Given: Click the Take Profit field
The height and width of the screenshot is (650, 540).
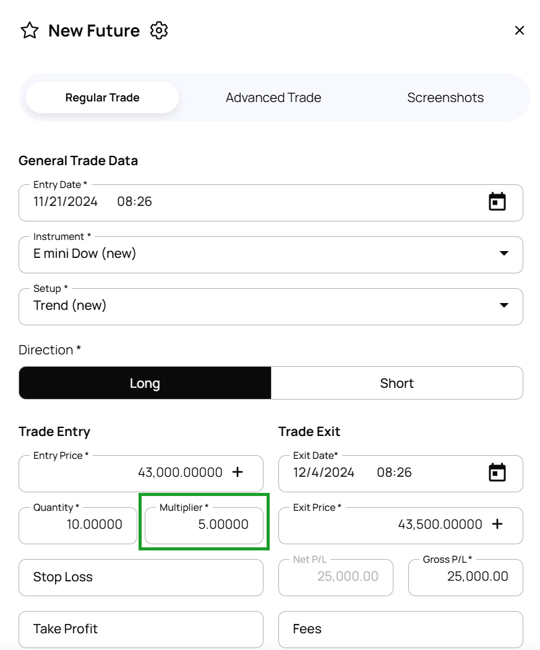Looking at the screenshot, I should click(141, 629).
